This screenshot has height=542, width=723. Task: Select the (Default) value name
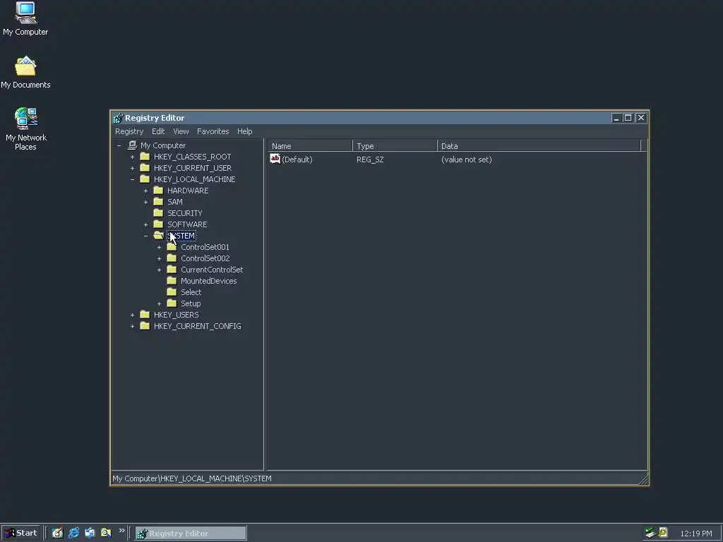pyautogui.click(x=297, y=159)
